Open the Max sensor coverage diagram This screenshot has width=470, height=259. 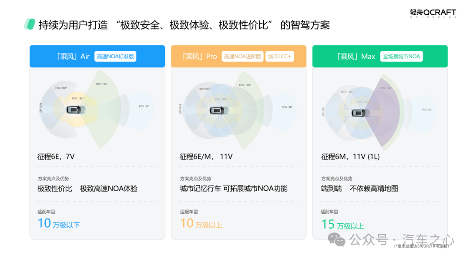(379, 112)
